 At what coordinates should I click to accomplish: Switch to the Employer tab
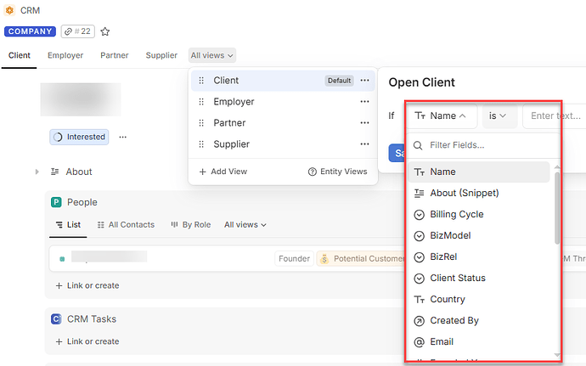tap(65, 55)
